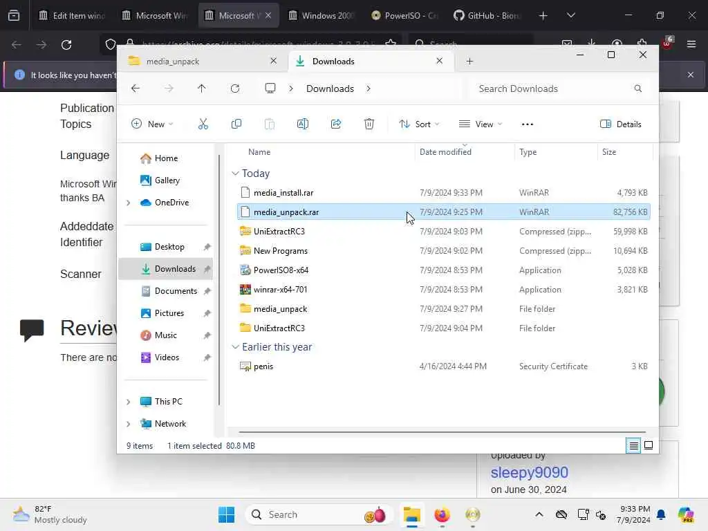The width and height of the screenshot is (708, 531).
Task: Switch to PowerISO Firefox tab
Action: coord(405,15)
